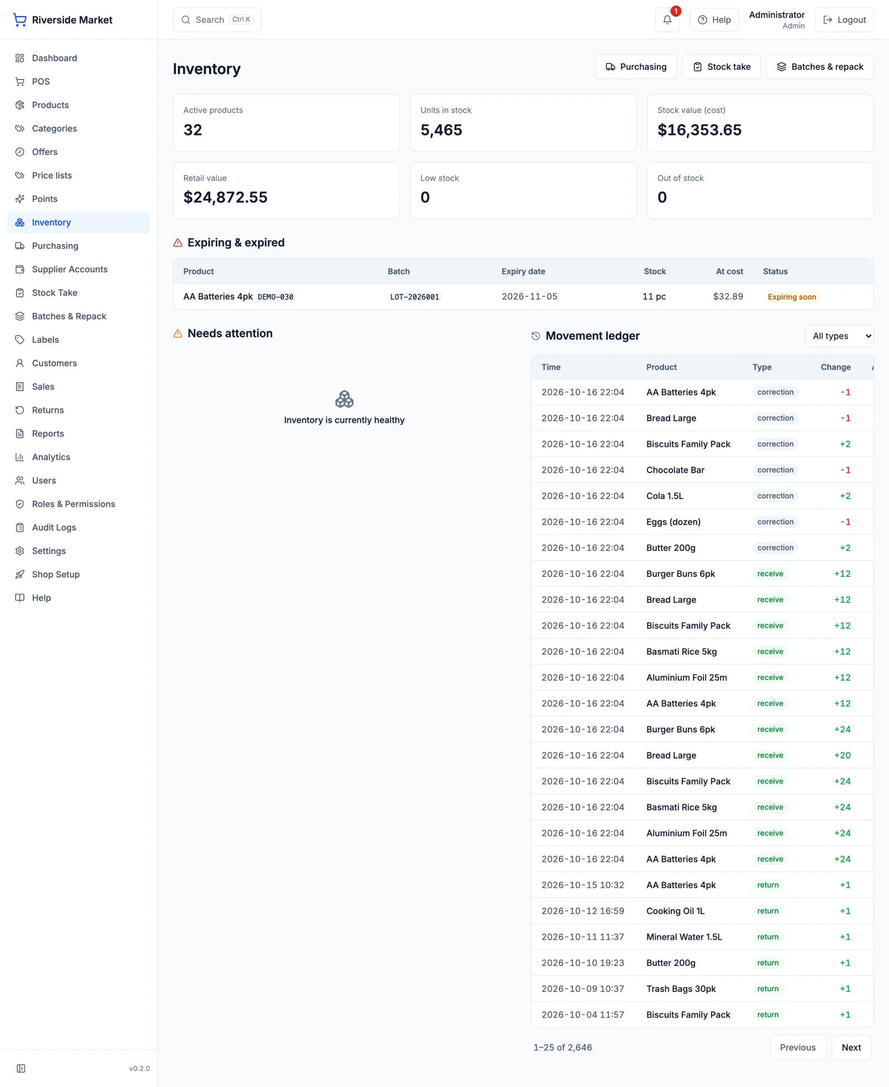The image size is (889, 1087).
Task: Click the Expiring soon status badge
Action: 792,297
